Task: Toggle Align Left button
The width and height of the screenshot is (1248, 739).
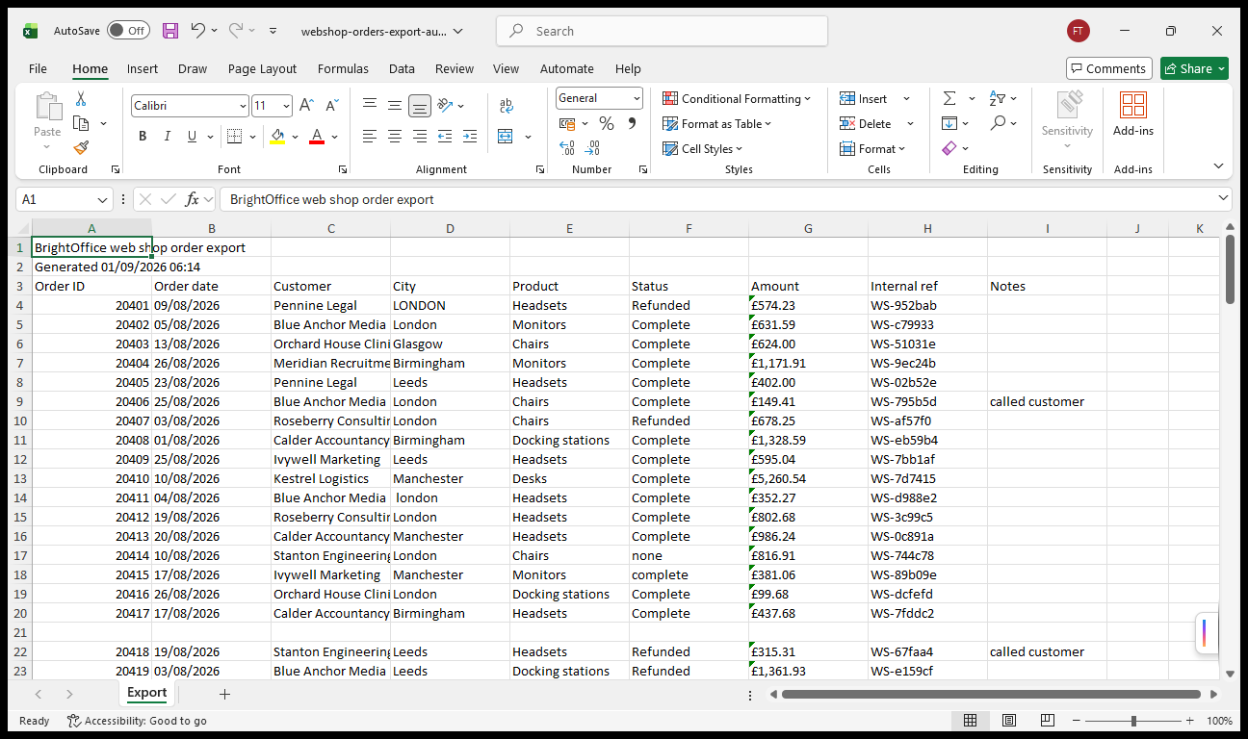Action: pos(370,137)
